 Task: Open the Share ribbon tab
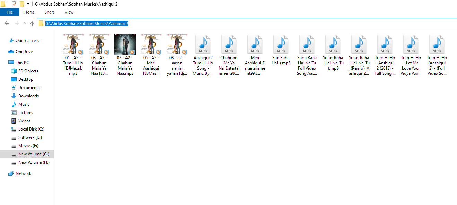click(x=50, y=12)
